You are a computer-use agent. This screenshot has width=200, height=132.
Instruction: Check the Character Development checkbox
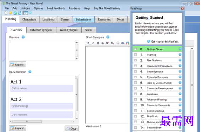[135, 88]
